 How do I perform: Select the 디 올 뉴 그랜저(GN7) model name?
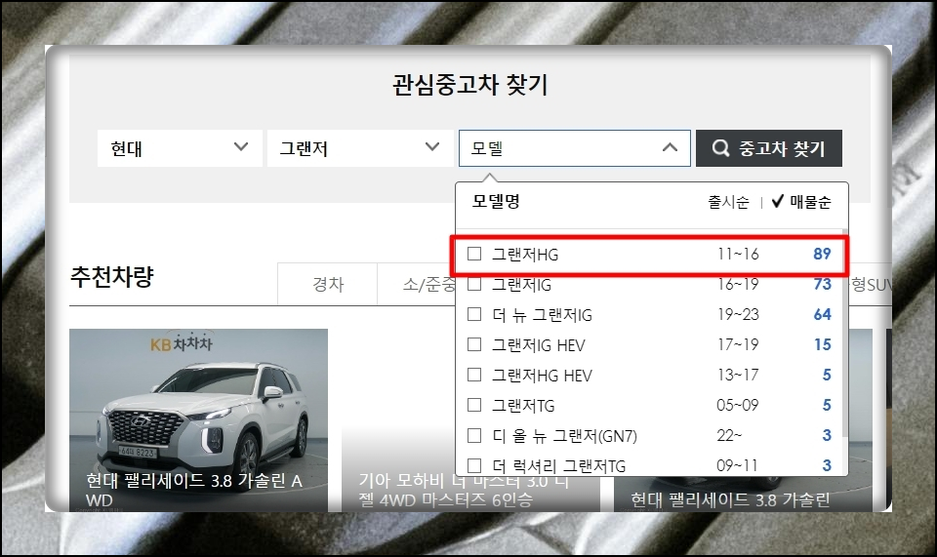[x=565, y=436]
